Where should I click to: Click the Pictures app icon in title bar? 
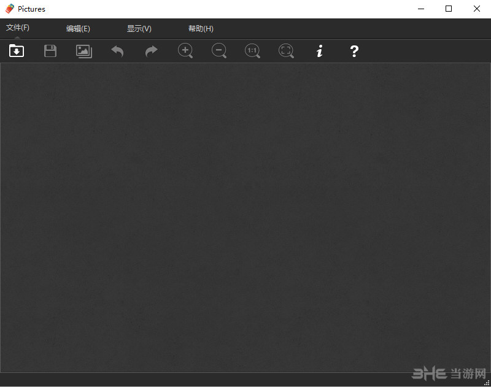(10, 9)
